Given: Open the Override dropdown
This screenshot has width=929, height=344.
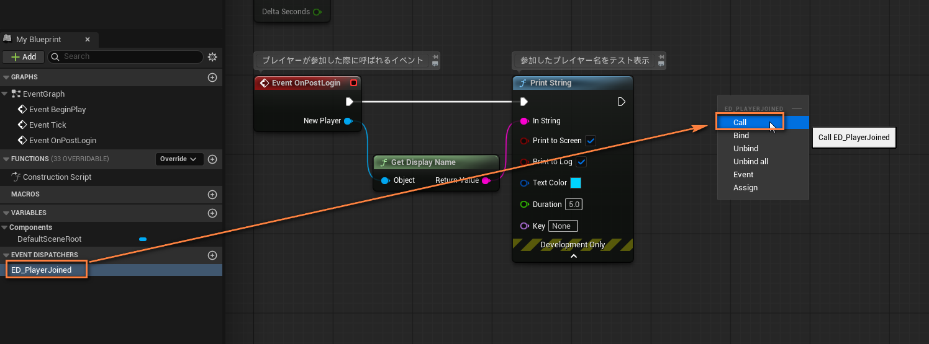Looking at the screenshot, I should coord(179,159).
